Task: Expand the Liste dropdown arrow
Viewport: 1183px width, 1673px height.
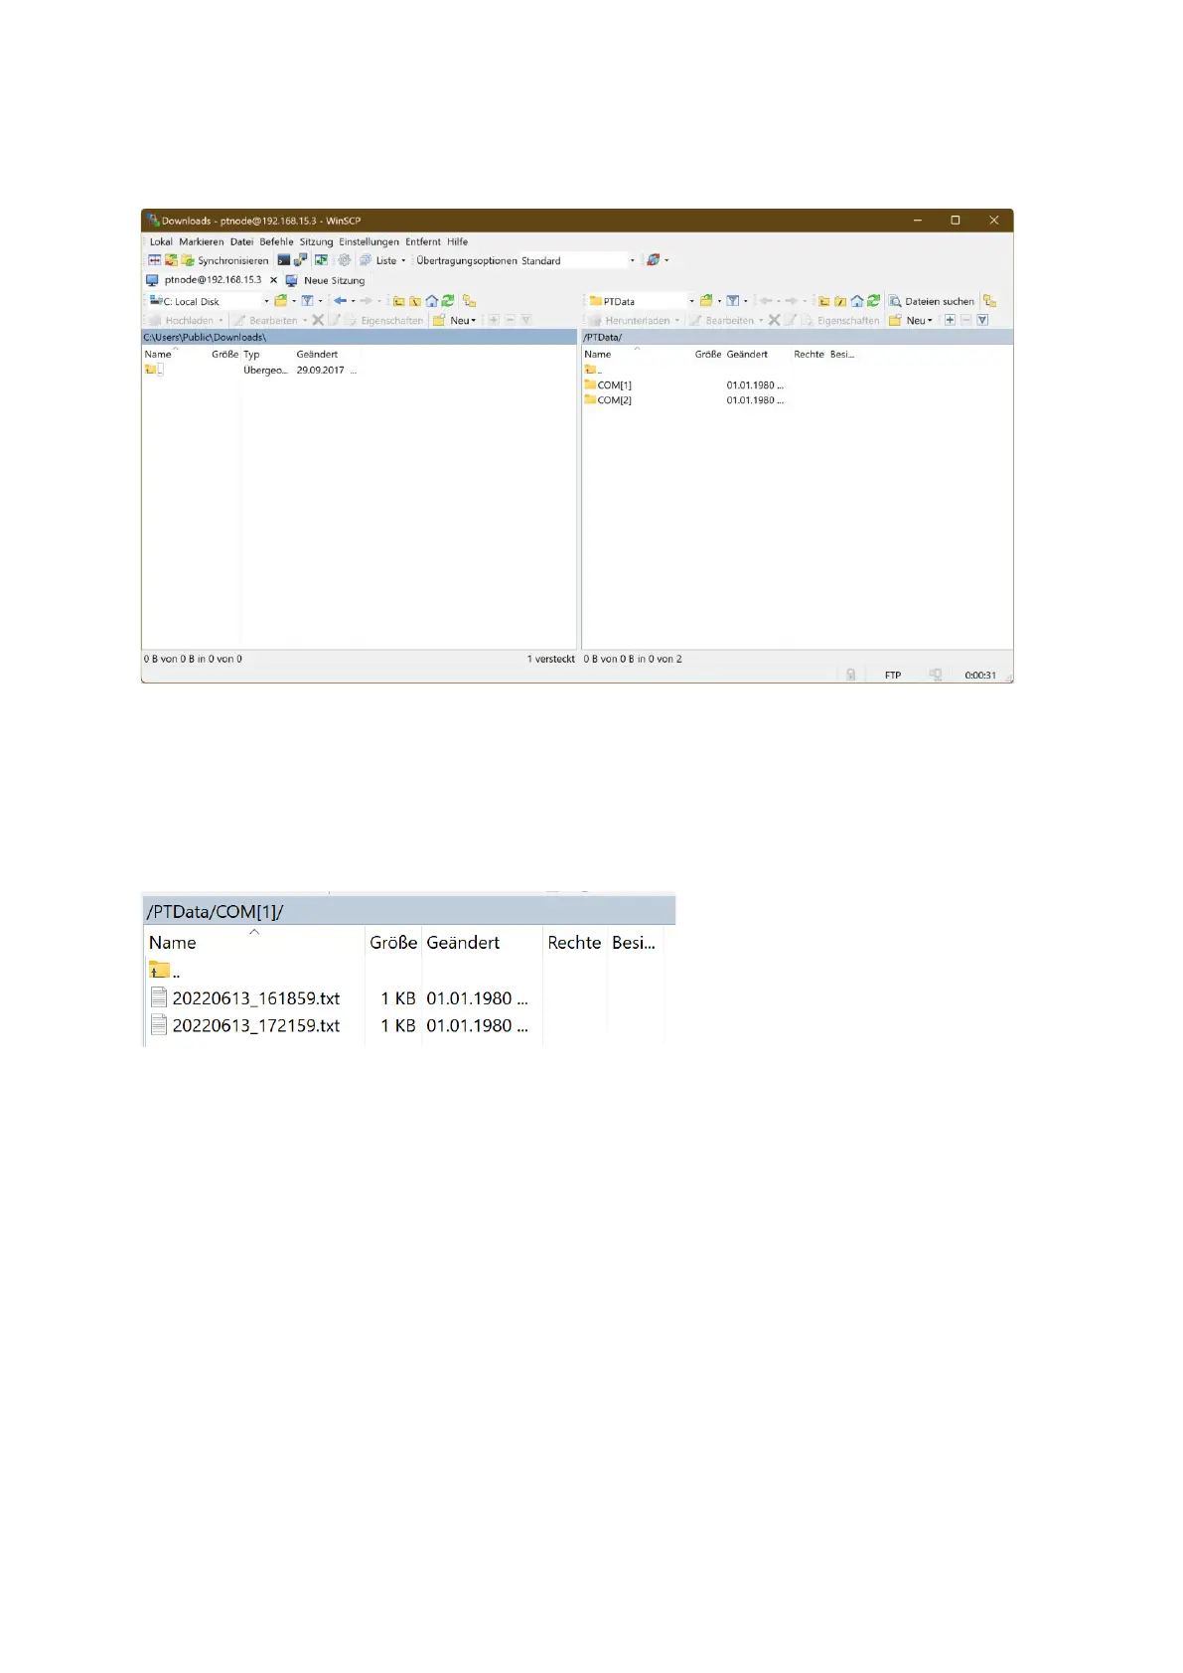Action: pos(403,260)
